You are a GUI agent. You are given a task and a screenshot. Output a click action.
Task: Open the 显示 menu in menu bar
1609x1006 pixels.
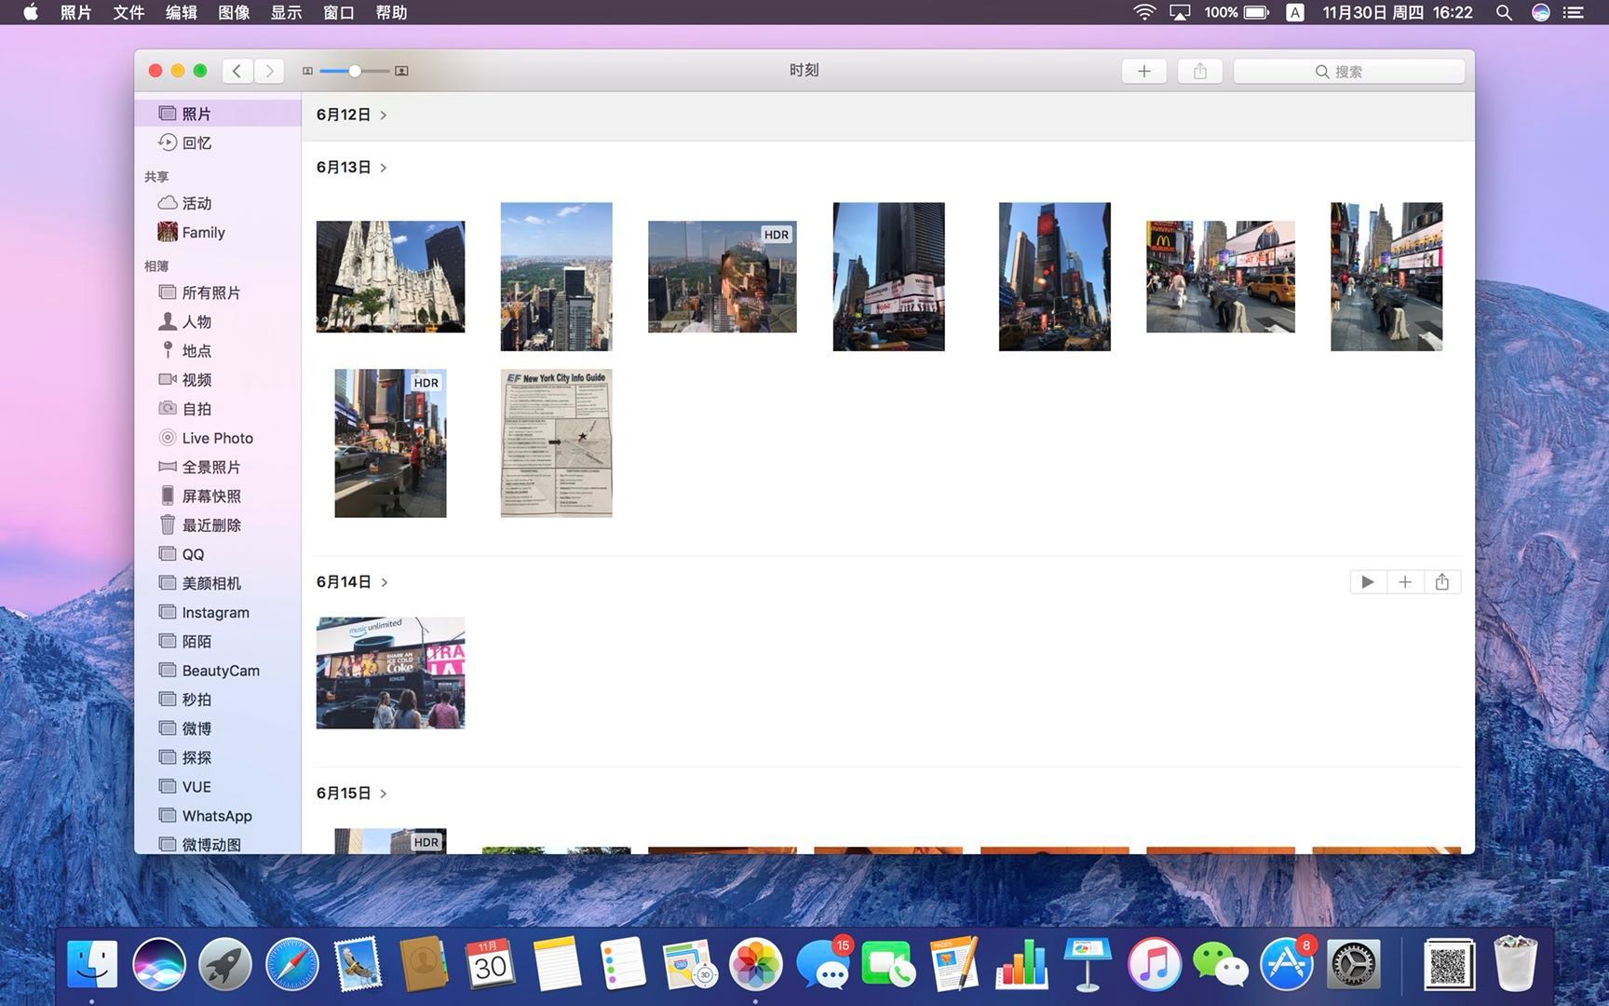pyautogui.click(x=286, y=12)
